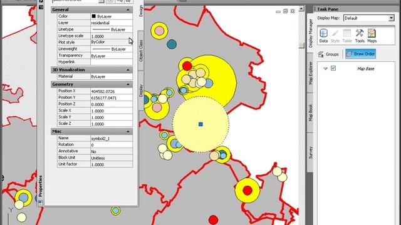Click the Lineweight ByLayer value
The image size is (401, 225).
coord(112,49)
